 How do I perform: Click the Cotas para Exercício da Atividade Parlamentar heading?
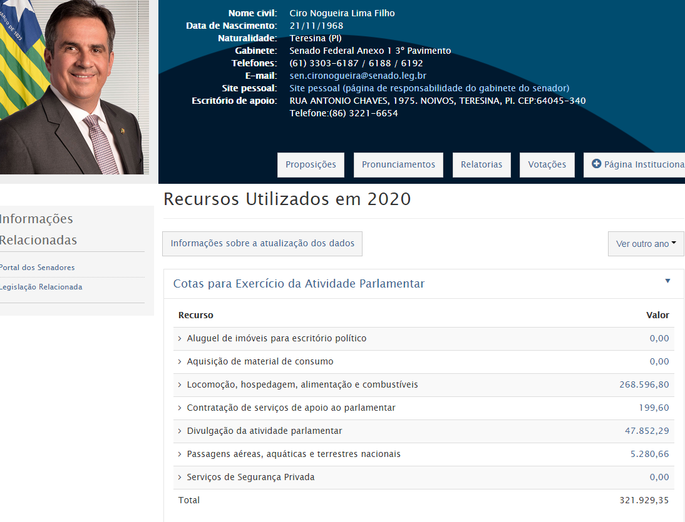click(299, 284)
